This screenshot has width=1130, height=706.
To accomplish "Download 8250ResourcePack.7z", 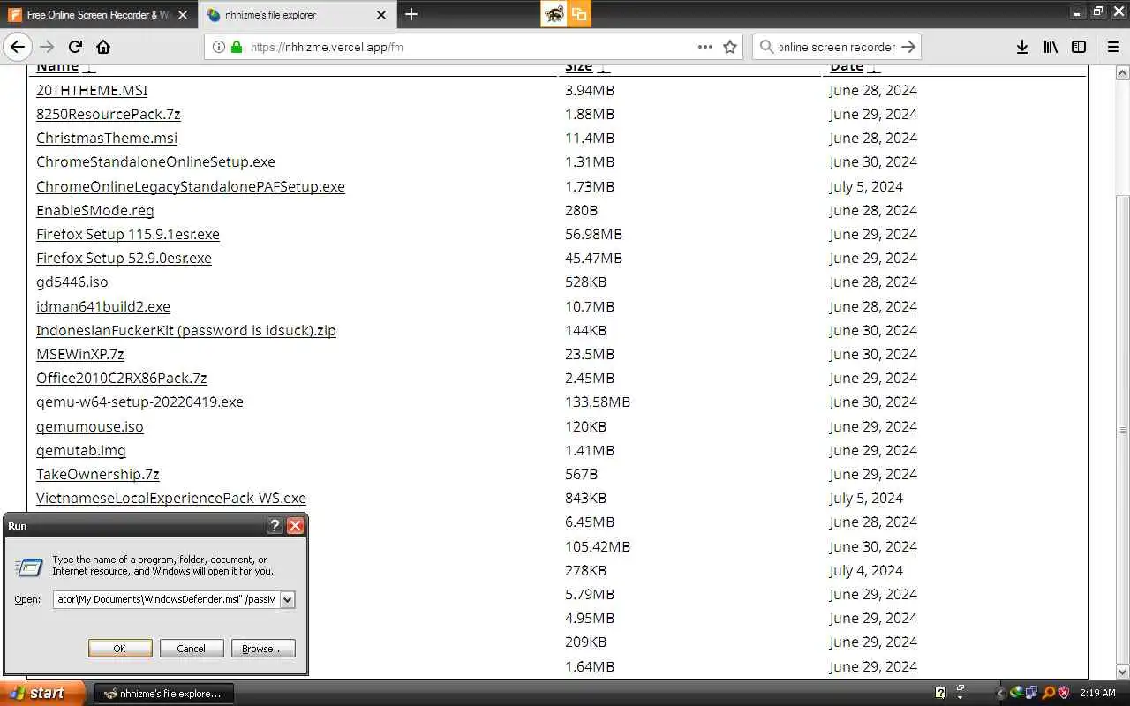I will click(109, 114).
